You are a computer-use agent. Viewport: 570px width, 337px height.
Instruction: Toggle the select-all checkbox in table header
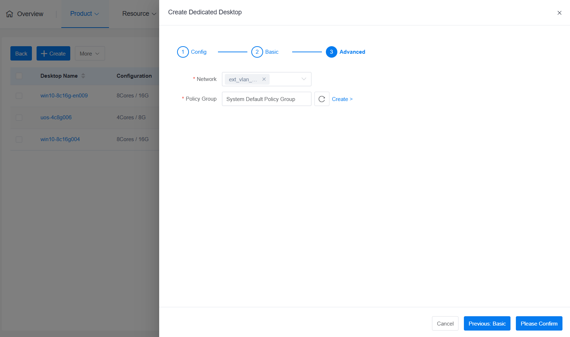point(19,76)
